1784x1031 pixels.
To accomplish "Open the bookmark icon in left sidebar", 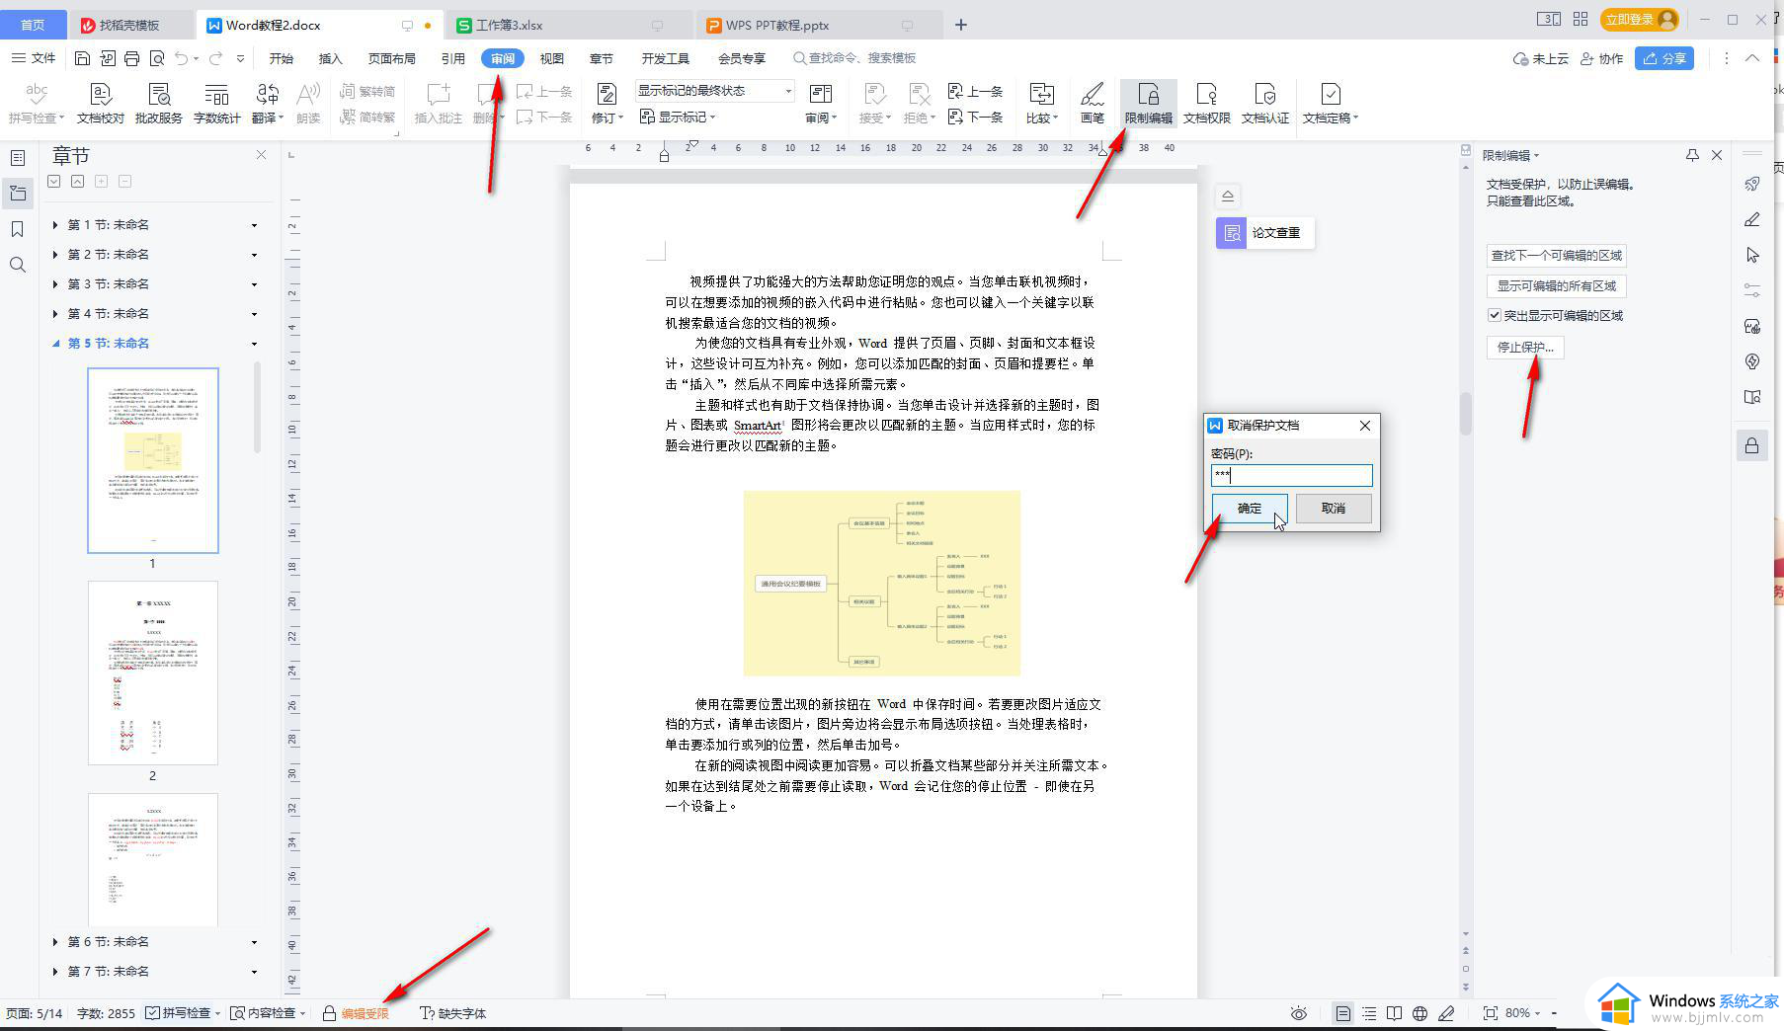I will click(x=18, y=229).
